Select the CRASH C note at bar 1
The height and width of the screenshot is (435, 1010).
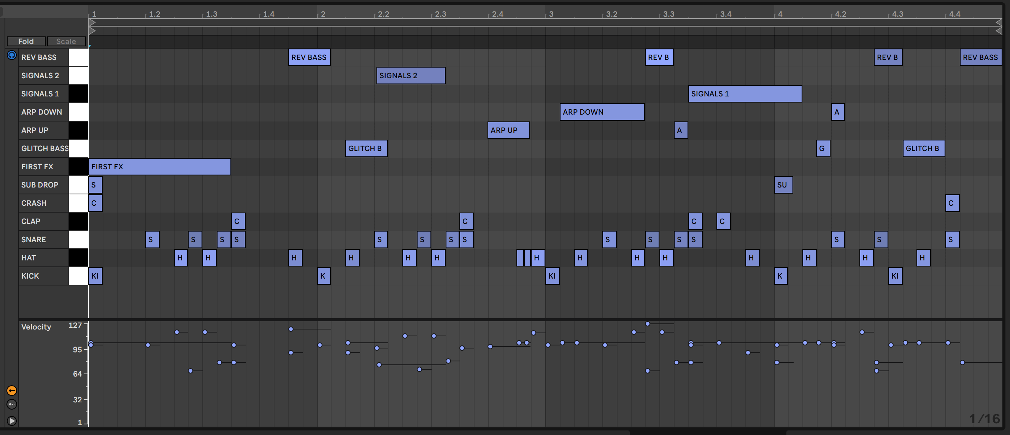click(95, 203)
